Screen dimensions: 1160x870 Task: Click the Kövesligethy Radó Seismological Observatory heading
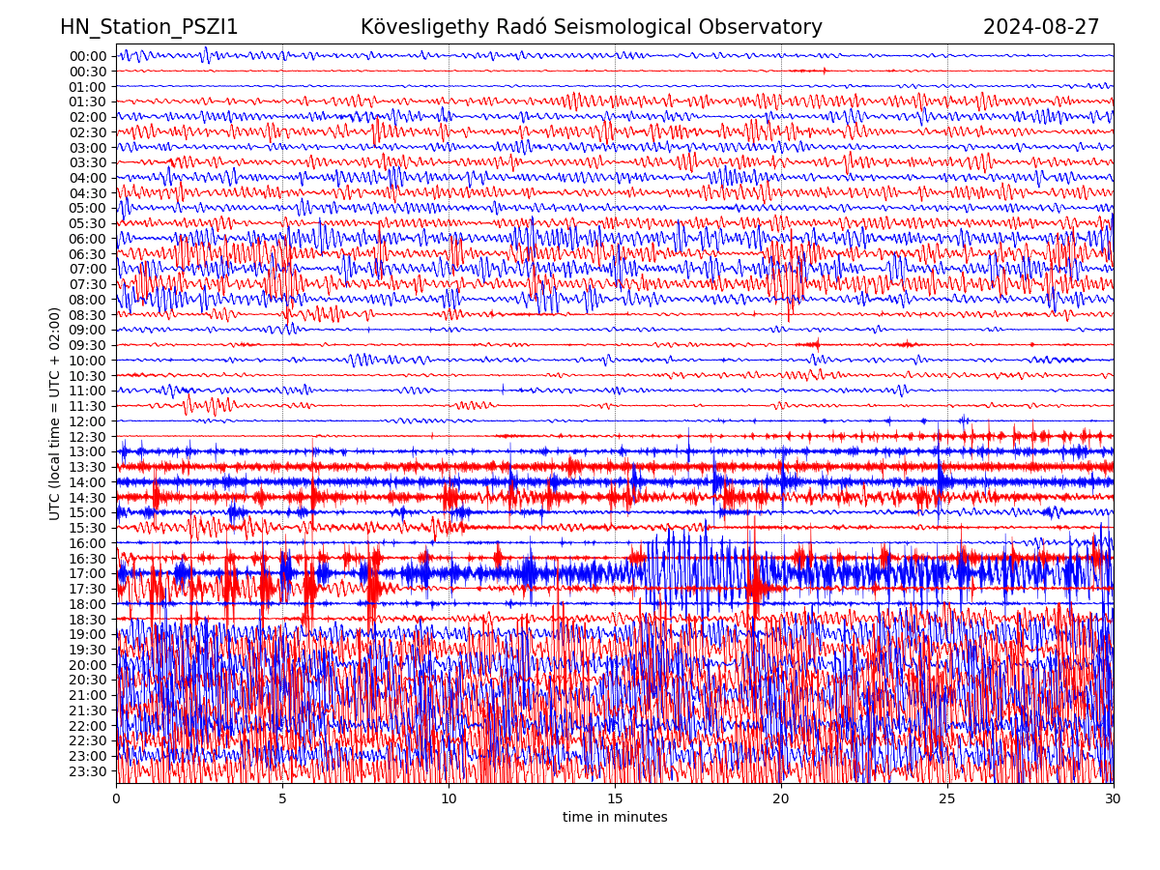pos(591,27)
